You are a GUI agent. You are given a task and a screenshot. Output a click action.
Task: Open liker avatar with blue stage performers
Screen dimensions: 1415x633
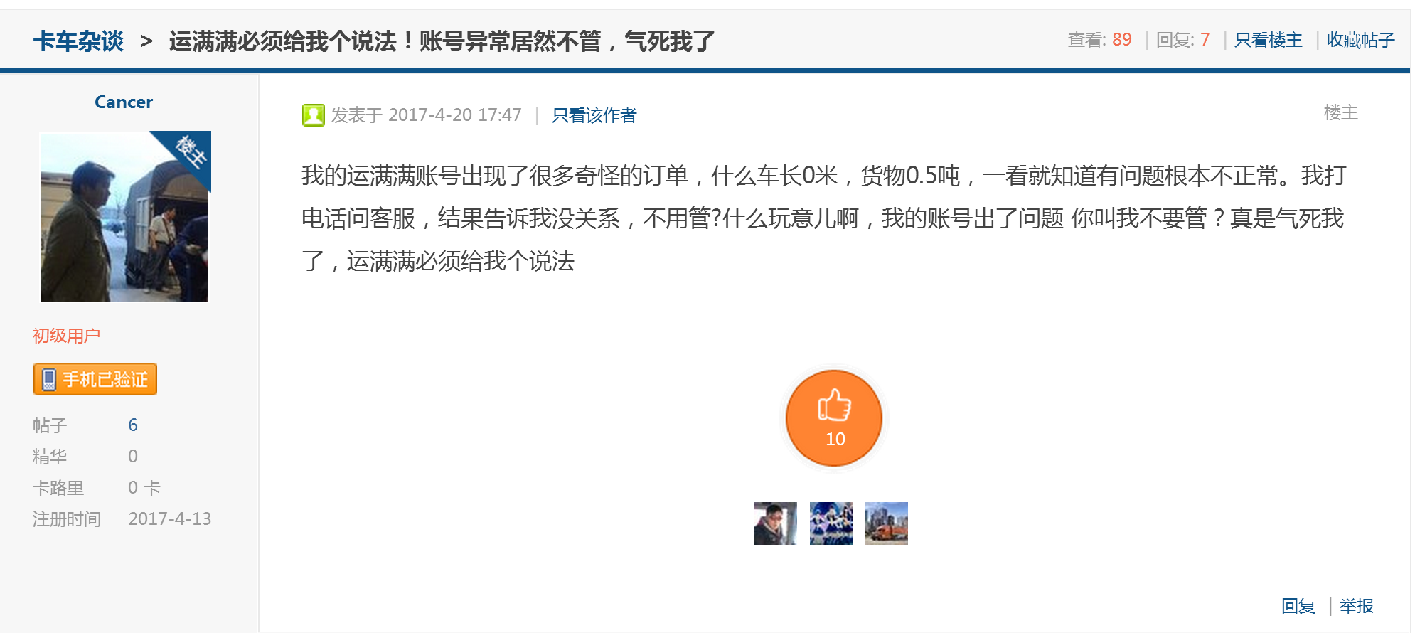(831, 523)
